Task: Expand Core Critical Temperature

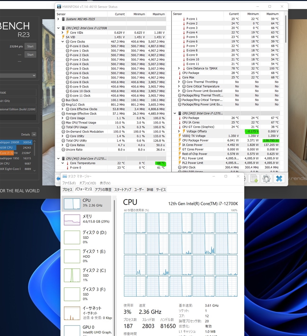Action: (179, 86)
